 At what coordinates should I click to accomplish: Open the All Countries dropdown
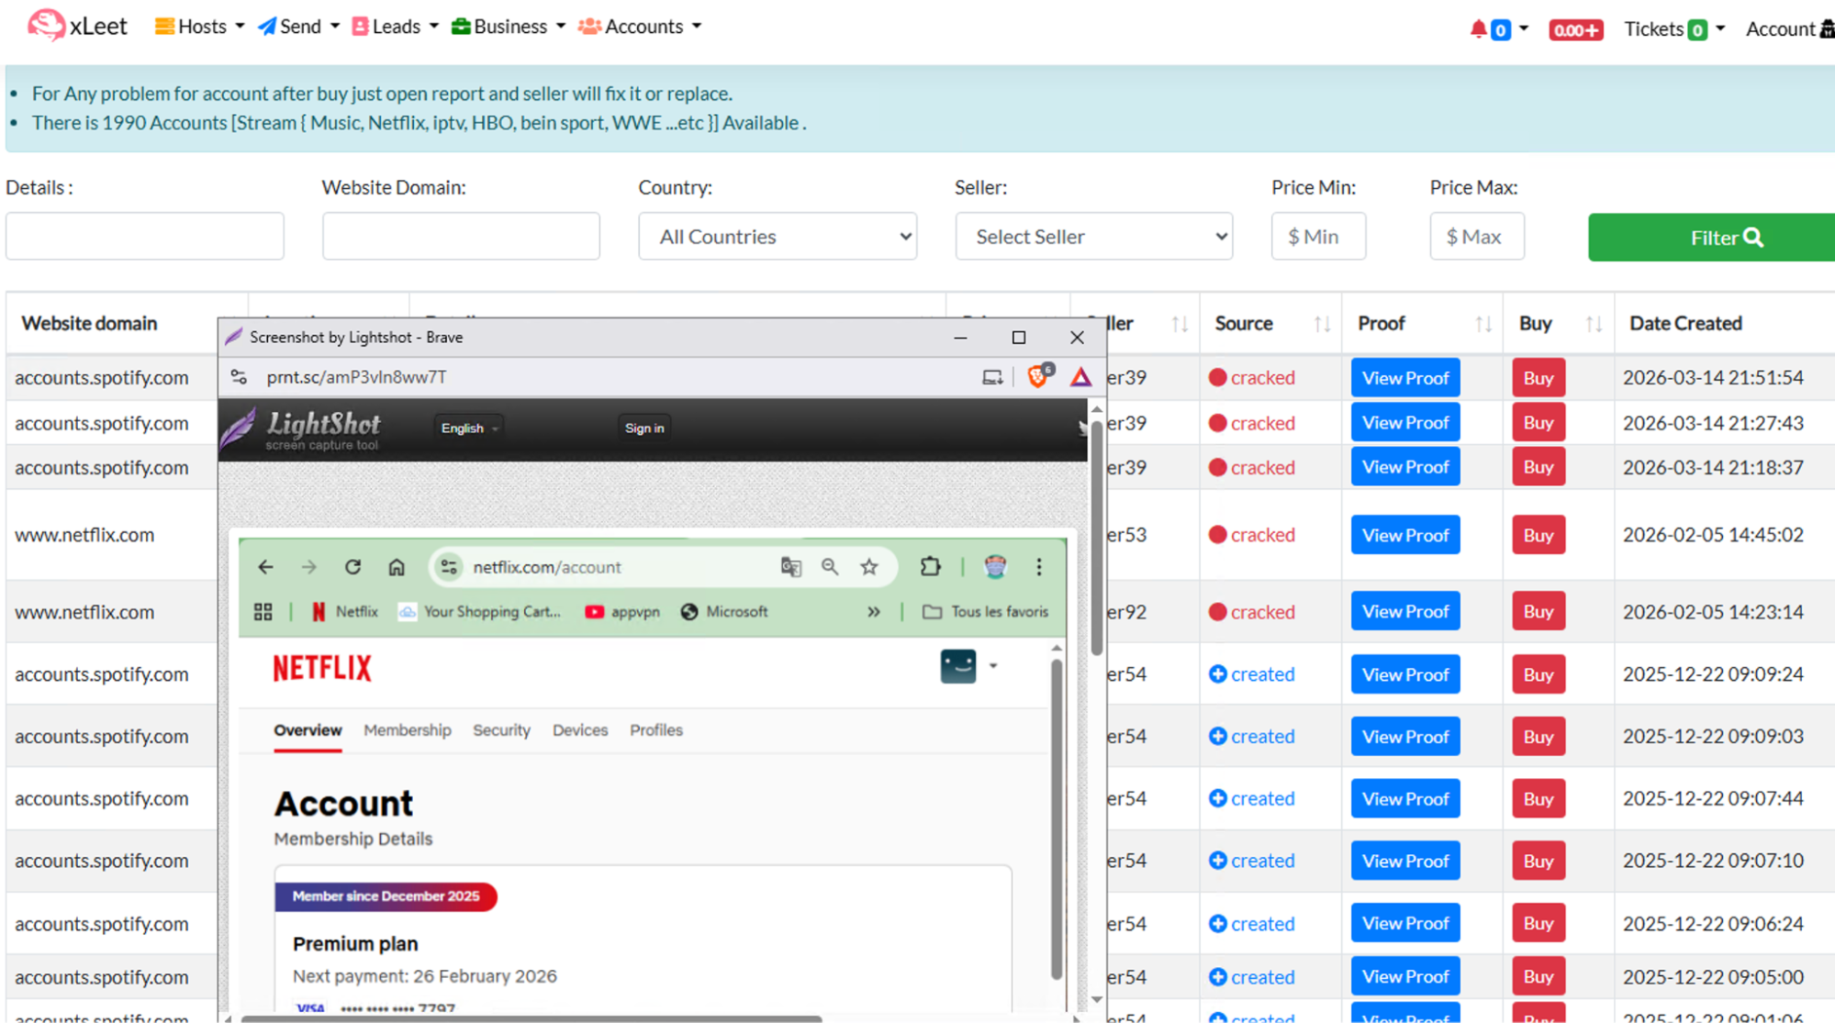point(778,237)
